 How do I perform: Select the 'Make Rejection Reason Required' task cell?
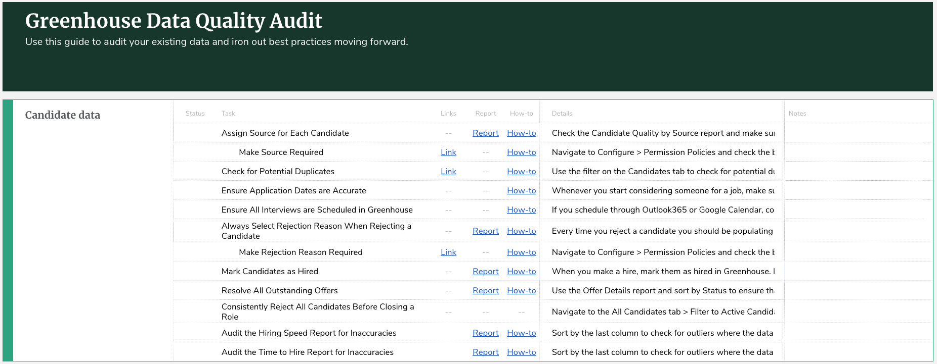301,252
